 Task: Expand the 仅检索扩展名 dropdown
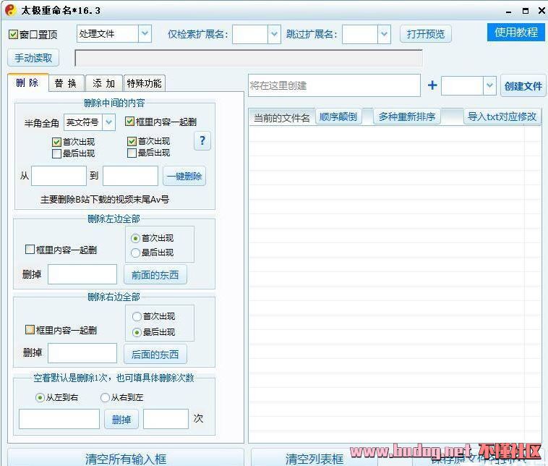coord(274,34)
